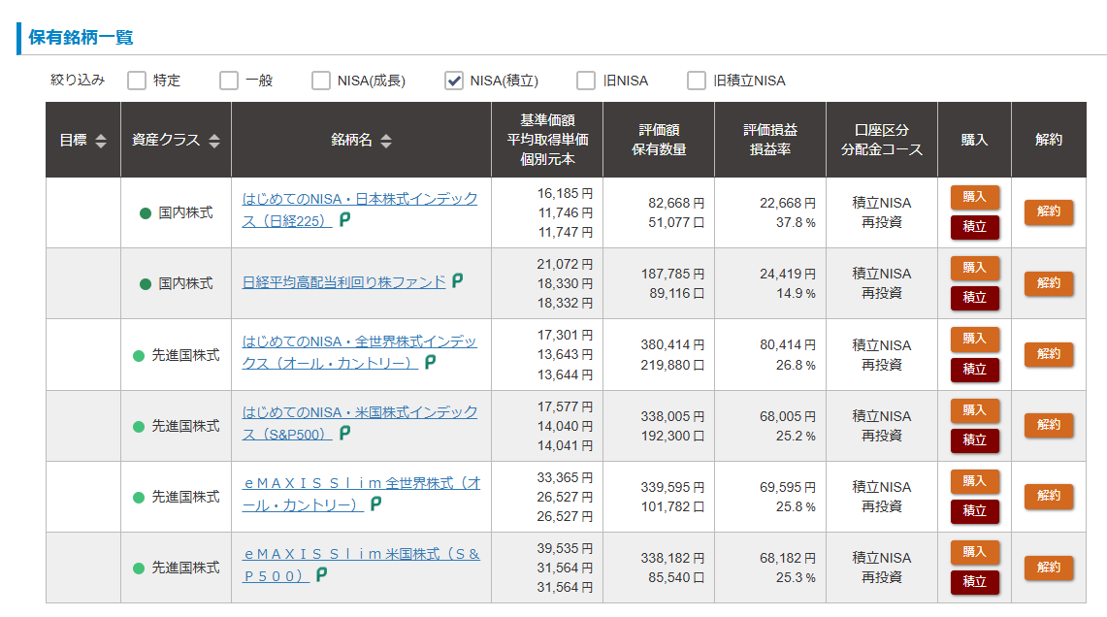Click 解約 for eMAXIS Slim 米国株式

tap(1049, 567)
